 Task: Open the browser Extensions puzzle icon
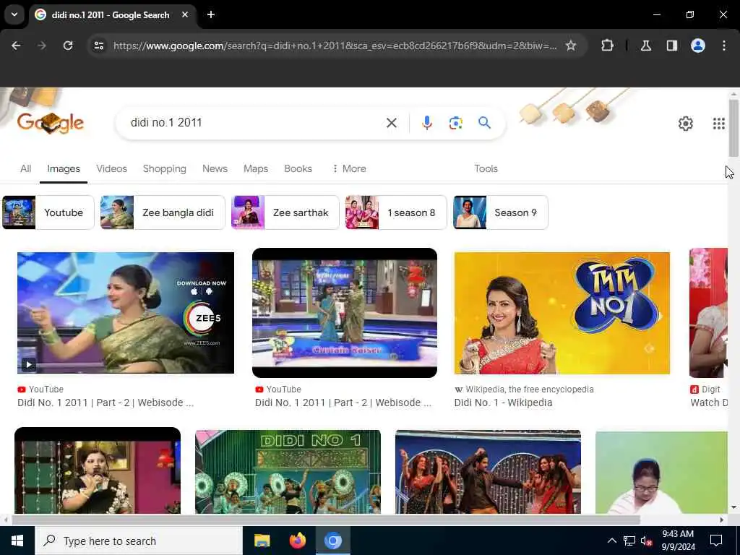[607, 46]
